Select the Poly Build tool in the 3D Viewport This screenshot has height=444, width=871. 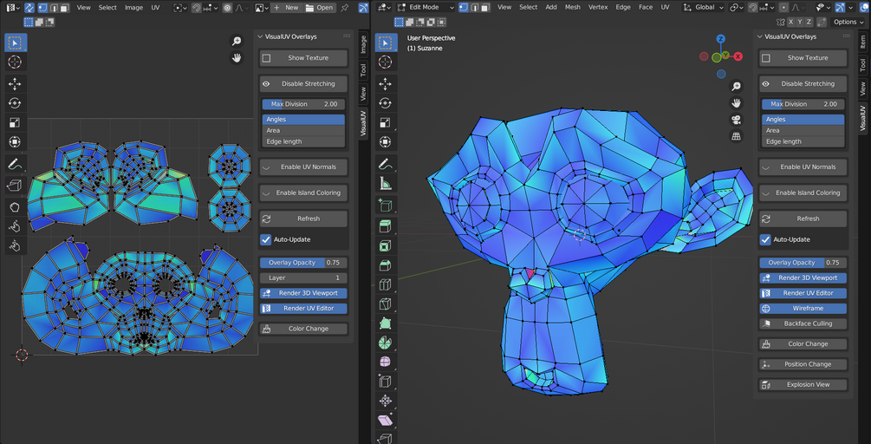click(x=386, y=323)
